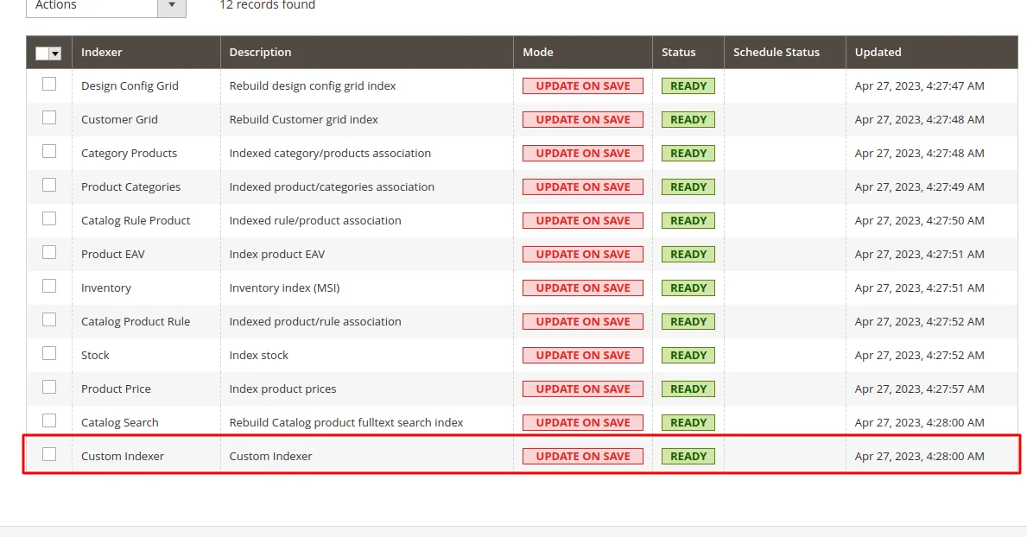Click the 4:27:57 AM updated timestamp
The height and width of the screenshot is (537, 1027).
[x=920, y=389]
